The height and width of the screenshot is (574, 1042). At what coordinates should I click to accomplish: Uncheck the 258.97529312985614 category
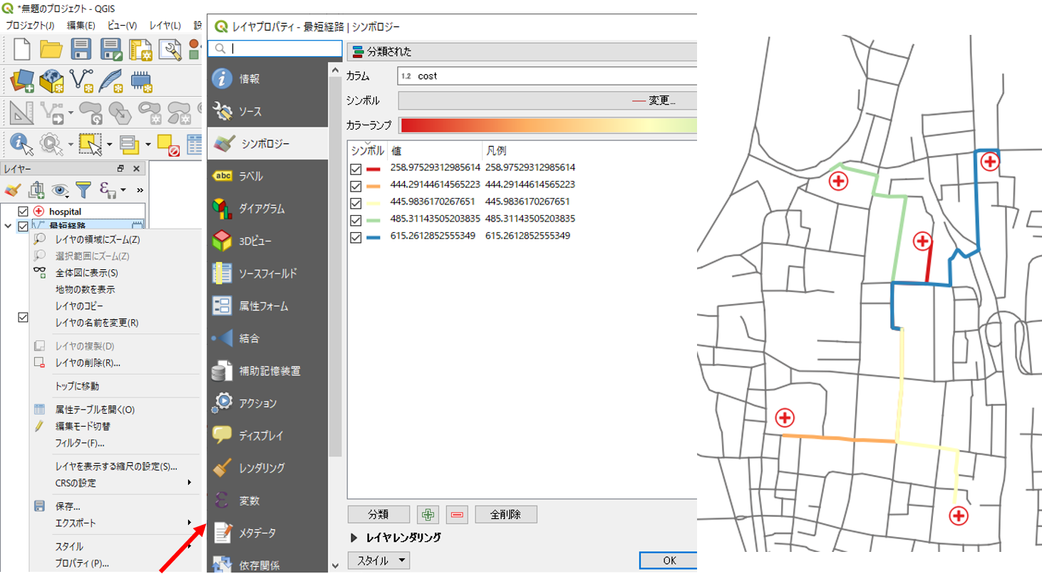click(356, 168)
